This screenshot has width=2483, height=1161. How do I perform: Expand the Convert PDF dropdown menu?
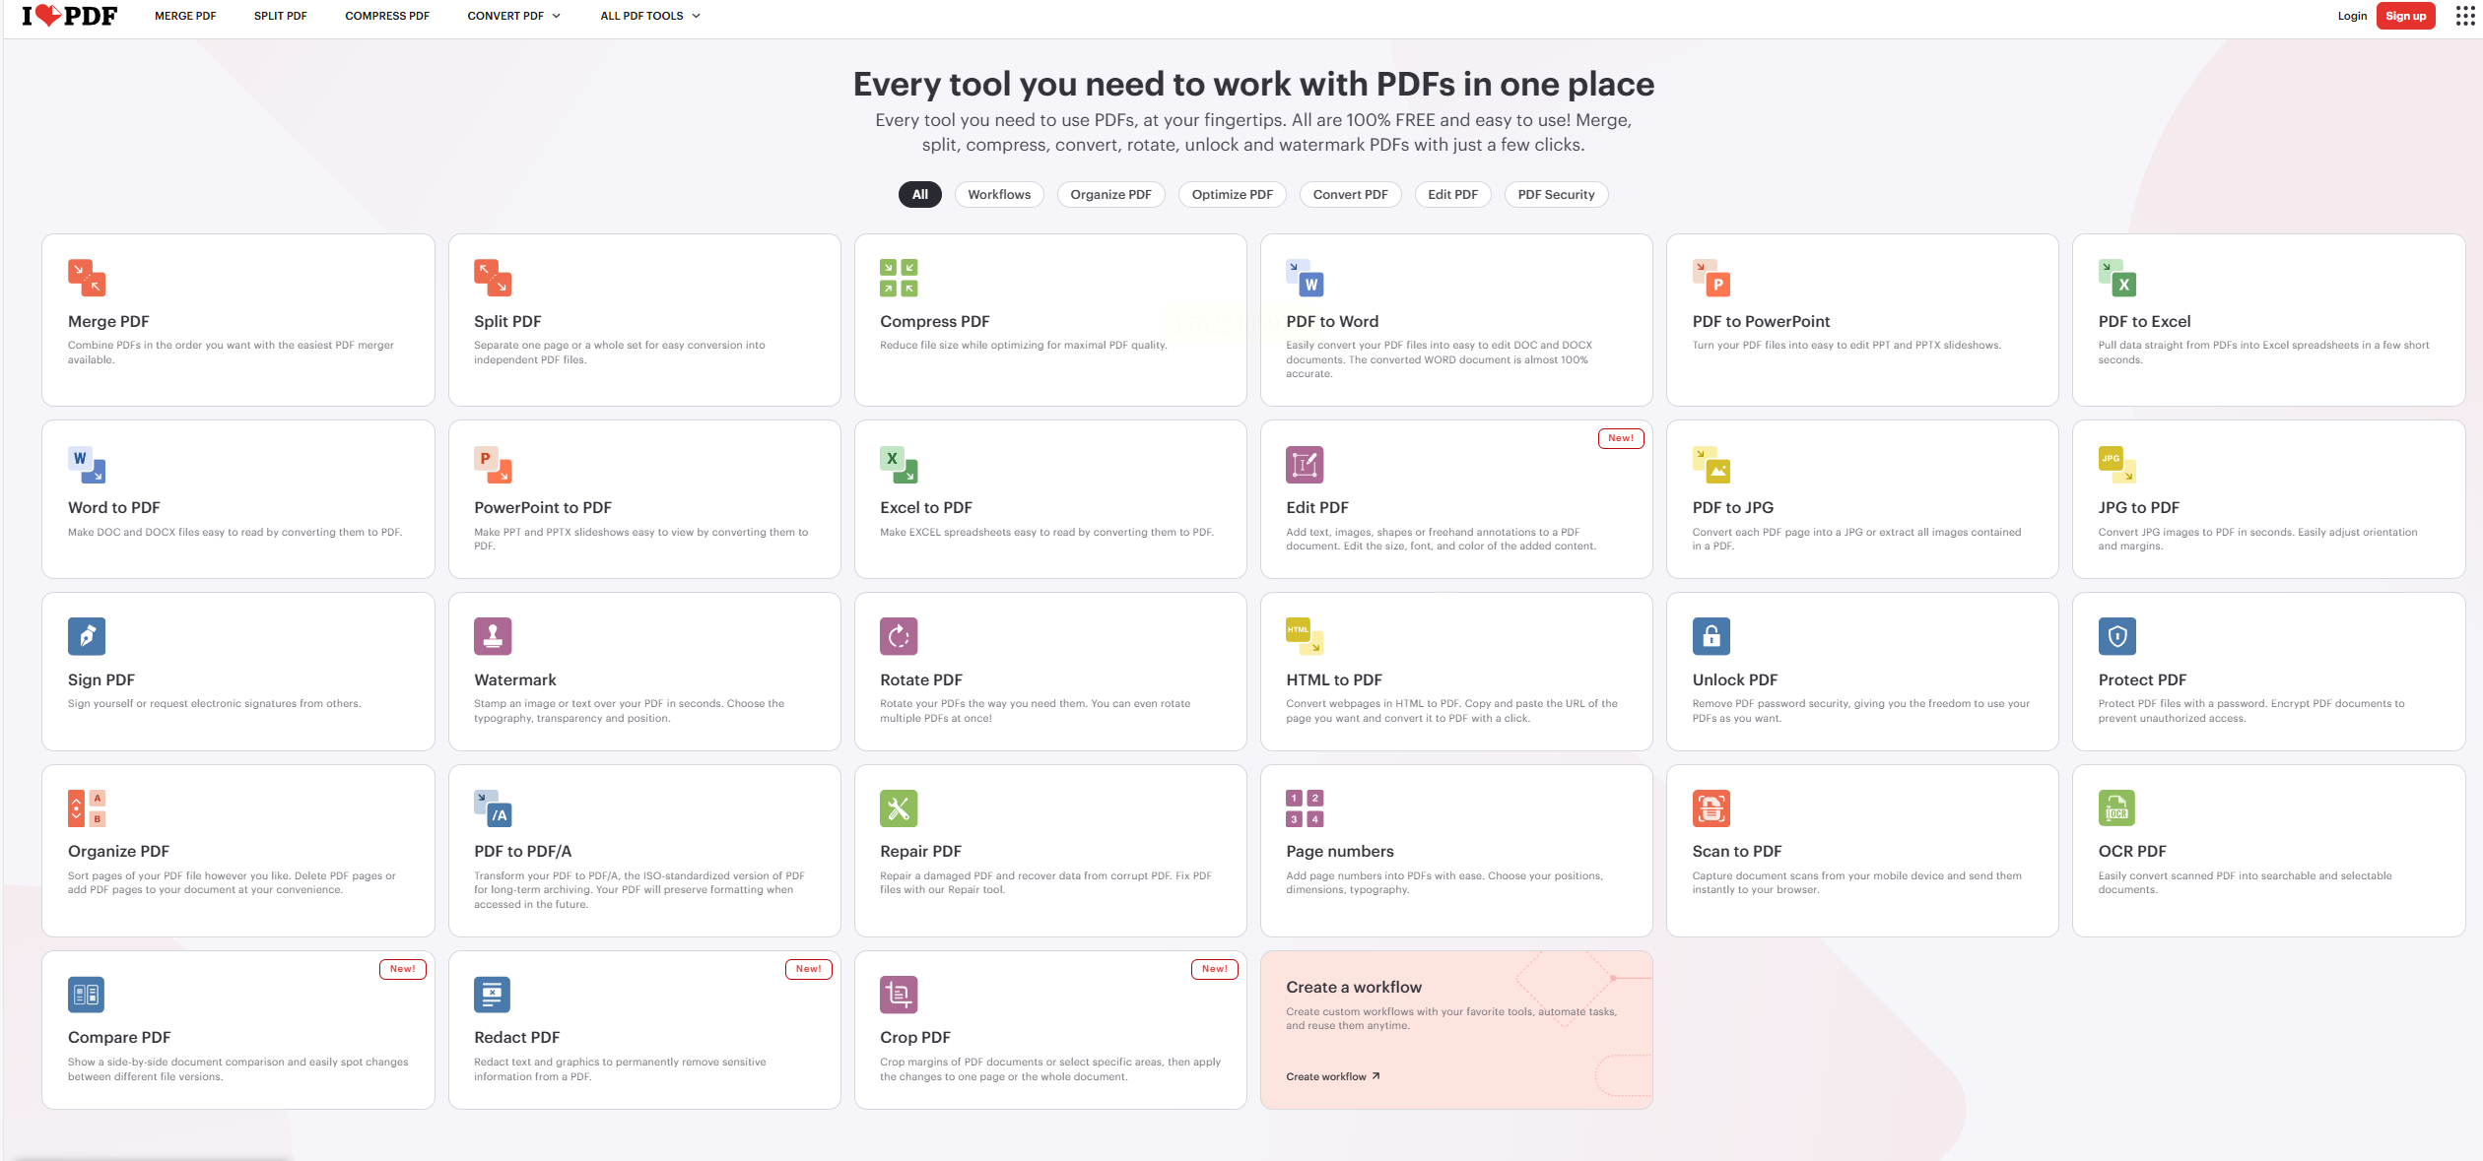pyautogui.click(x=513, y=16)
